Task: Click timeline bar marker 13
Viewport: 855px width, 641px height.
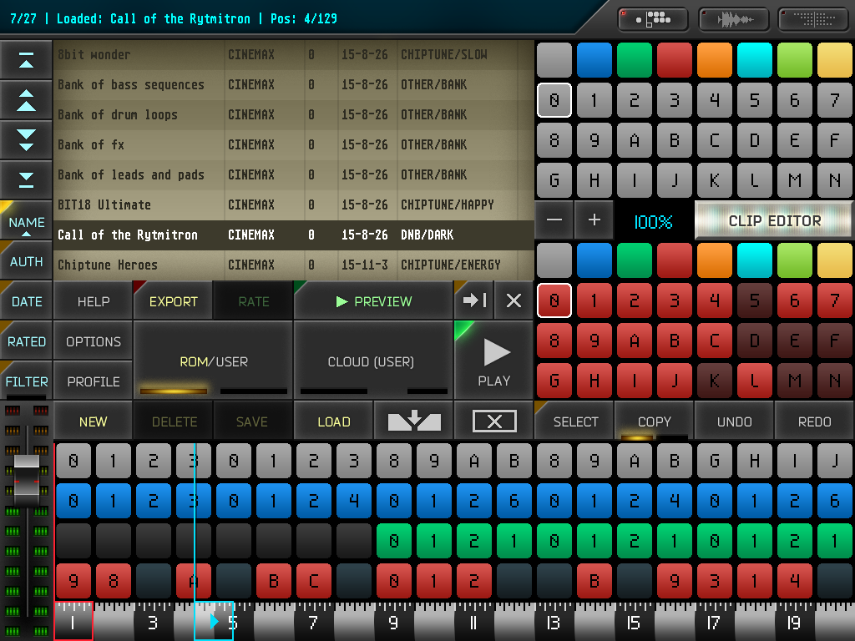Action: 553,622
